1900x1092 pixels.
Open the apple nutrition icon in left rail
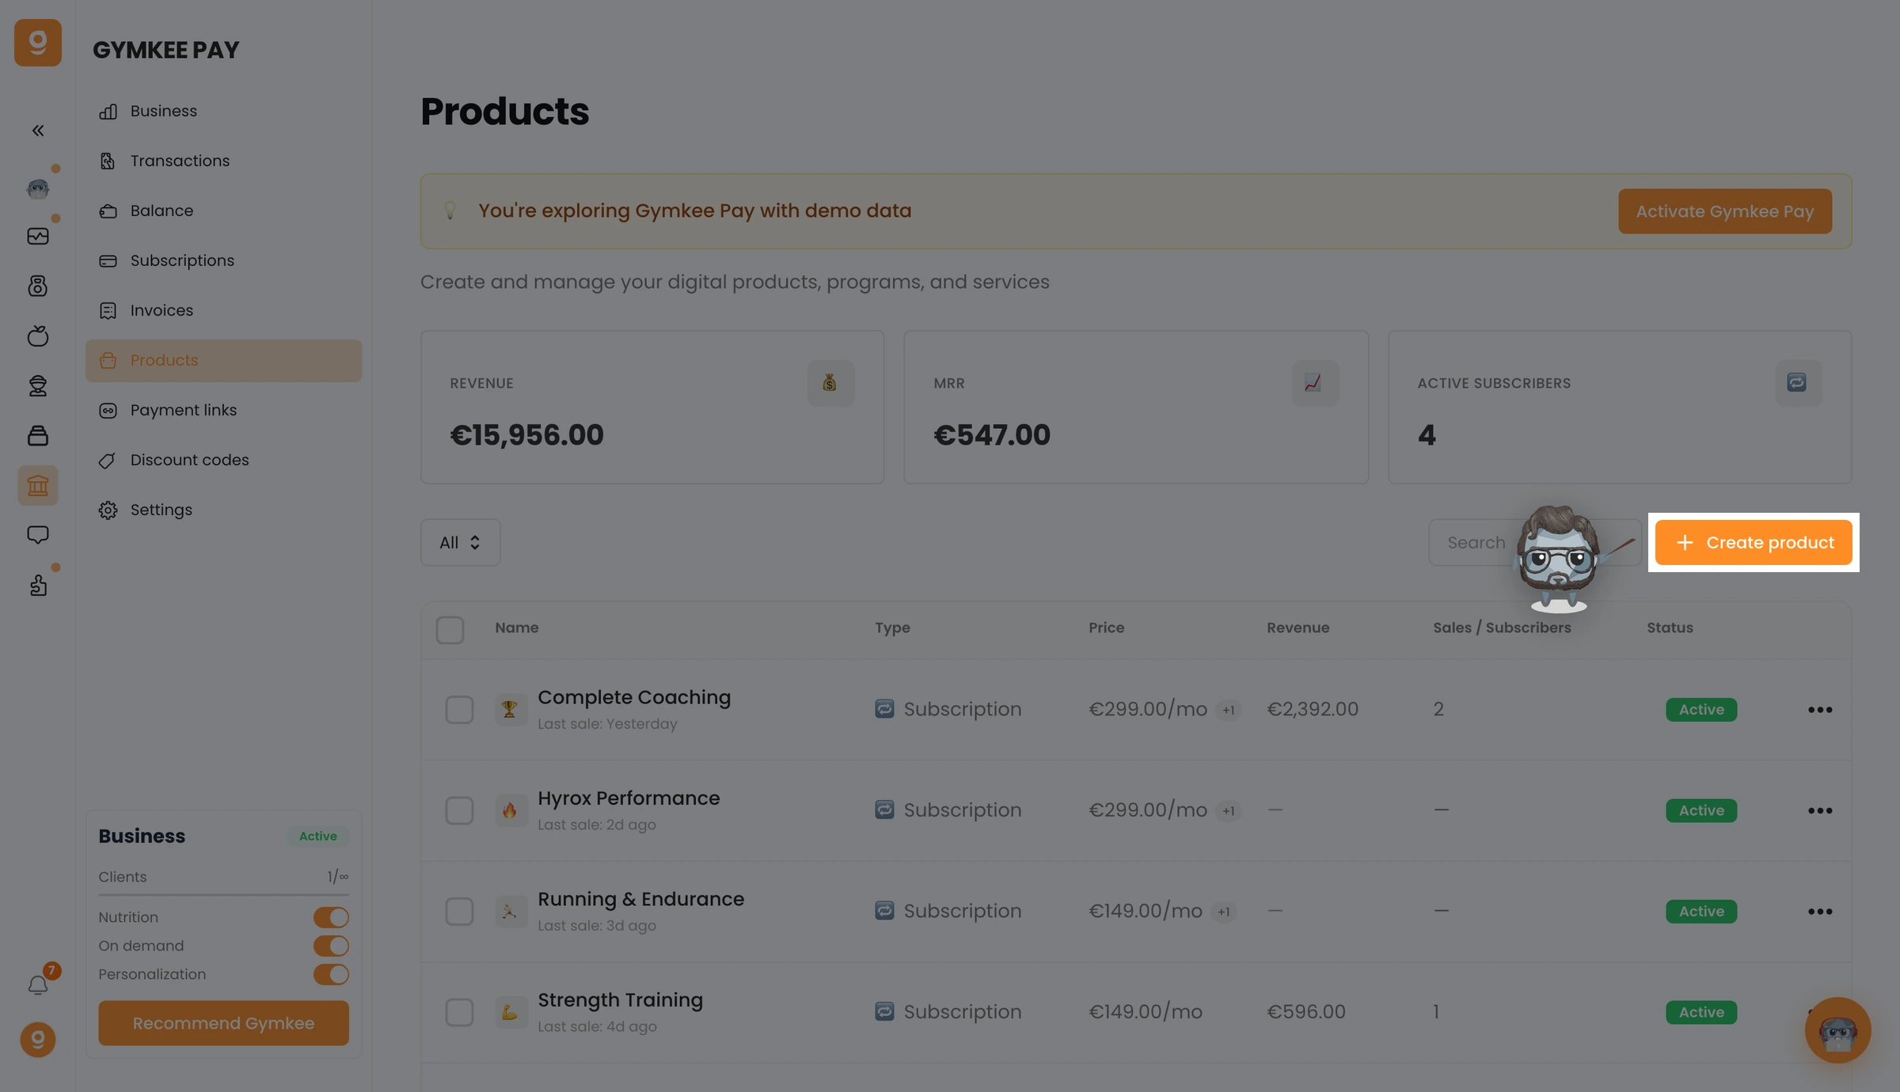[x=37, y=336]
